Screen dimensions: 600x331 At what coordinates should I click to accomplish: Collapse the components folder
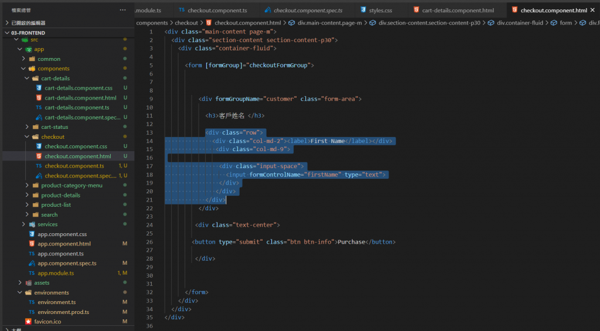pyautogui.click(x=23, y=69)
